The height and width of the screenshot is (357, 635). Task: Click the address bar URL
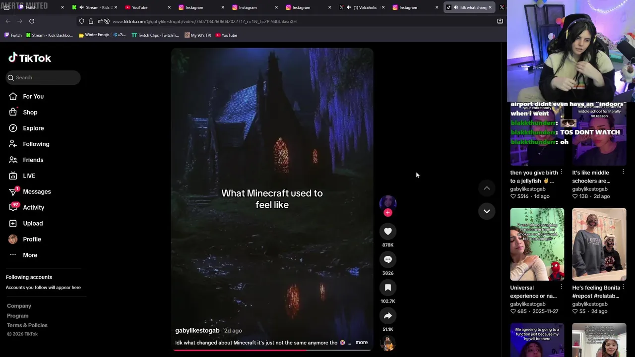click(x=204, y=21)
